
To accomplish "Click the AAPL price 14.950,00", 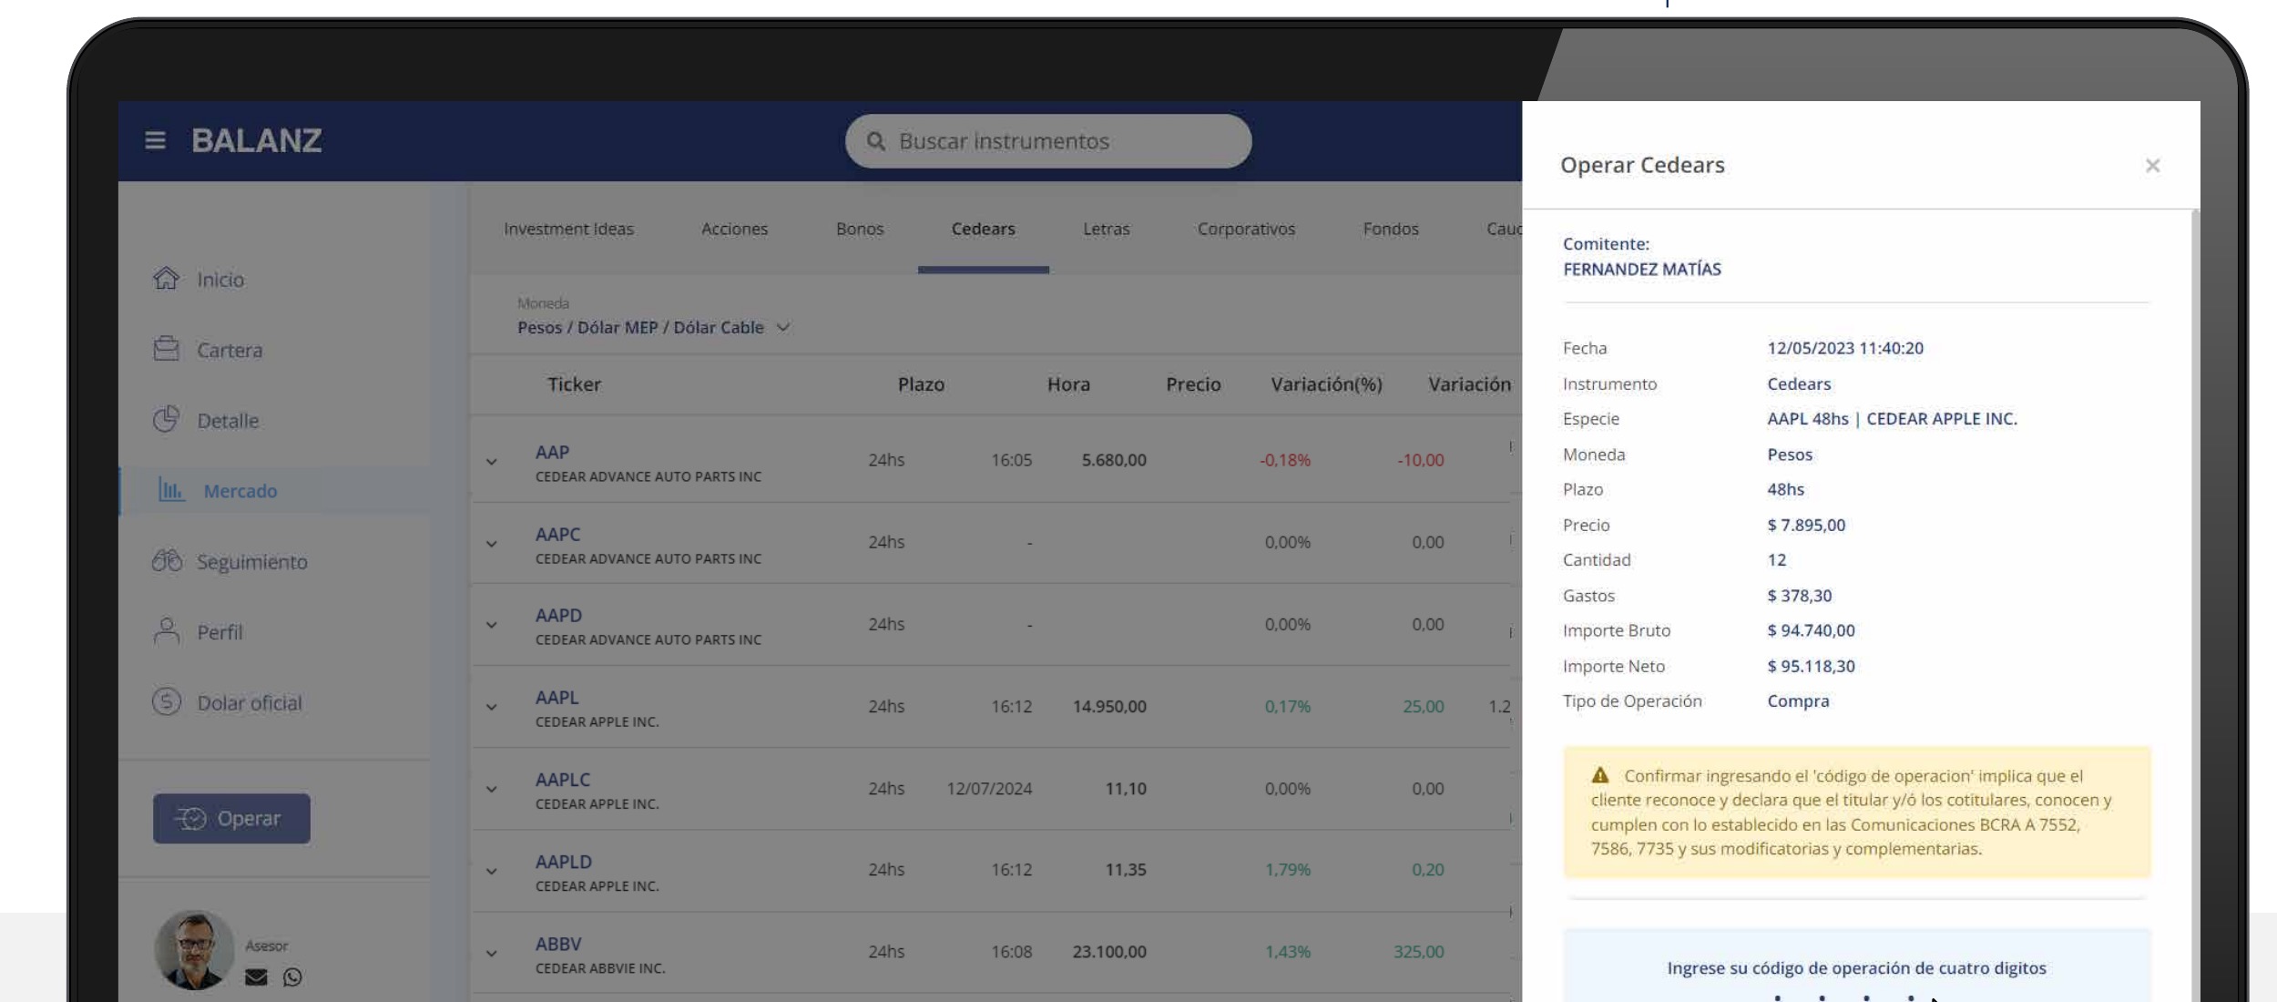I will 1109,706.
